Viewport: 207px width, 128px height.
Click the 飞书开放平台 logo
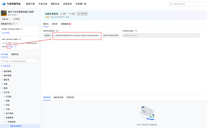tap(11, 4)
